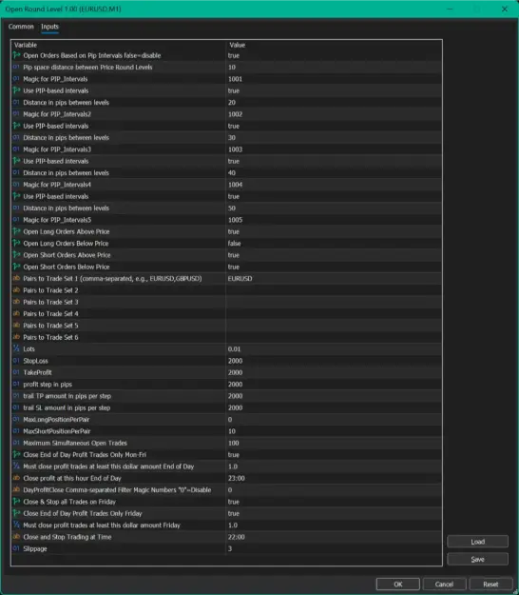The width and height of the screenshot is (519, 595).
Task: Load a saved input set
Action: click(x=478, y=542)
